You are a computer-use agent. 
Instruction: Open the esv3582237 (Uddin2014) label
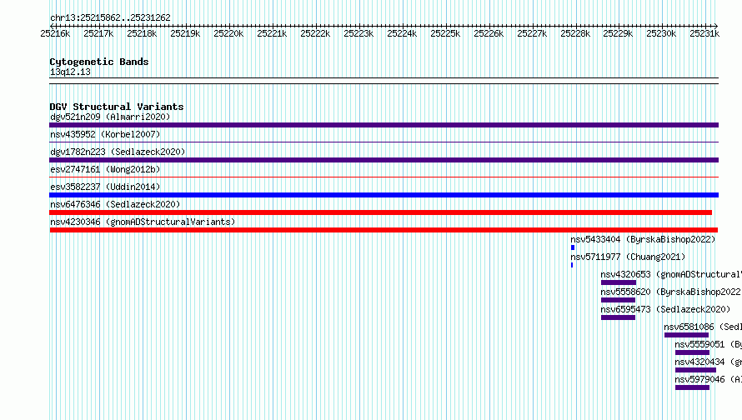point(105,187)
